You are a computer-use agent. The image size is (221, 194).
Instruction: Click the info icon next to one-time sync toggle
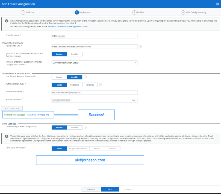[x=85, y=127]
